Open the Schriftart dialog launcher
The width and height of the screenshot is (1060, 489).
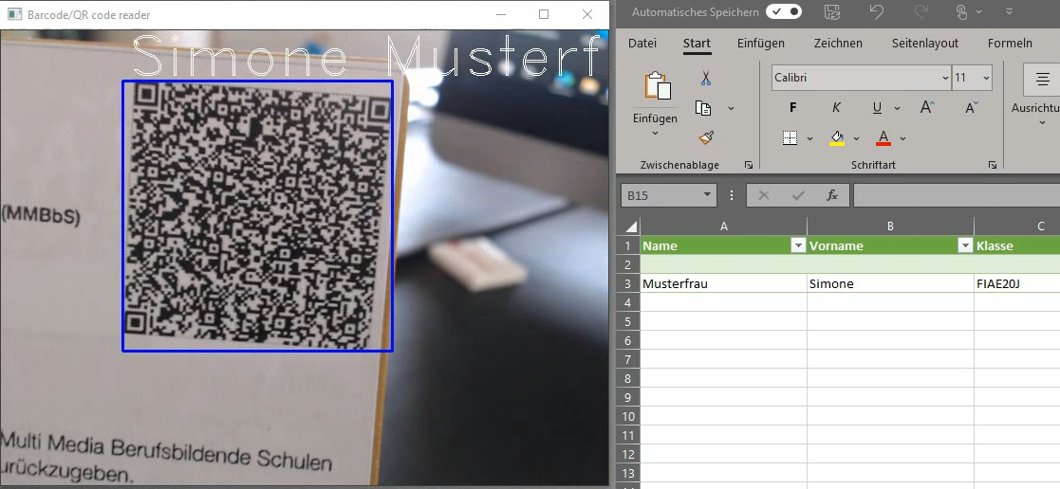point(993,165)
